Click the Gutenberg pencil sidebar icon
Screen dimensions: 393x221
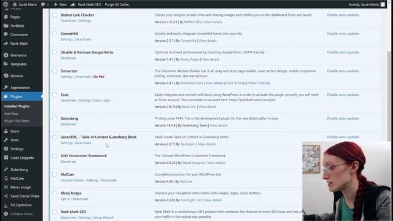pos(6,169)
